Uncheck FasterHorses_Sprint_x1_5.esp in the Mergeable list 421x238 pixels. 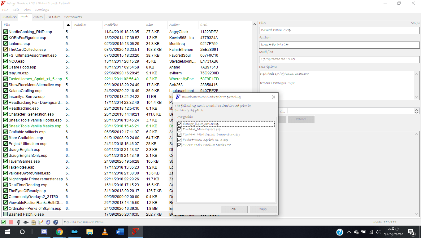[179, 140]
